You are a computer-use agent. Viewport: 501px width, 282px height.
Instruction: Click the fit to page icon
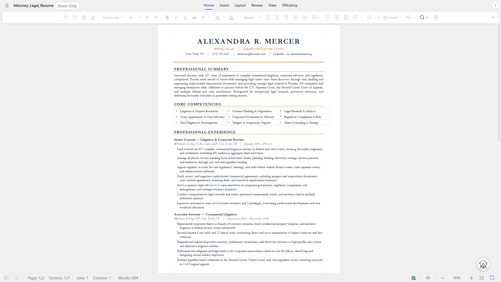pyautogui.click(x=481, y=278)
